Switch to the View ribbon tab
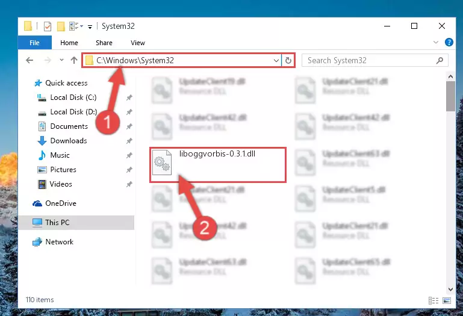Screen dimensions: 463x316 [138, 43]
